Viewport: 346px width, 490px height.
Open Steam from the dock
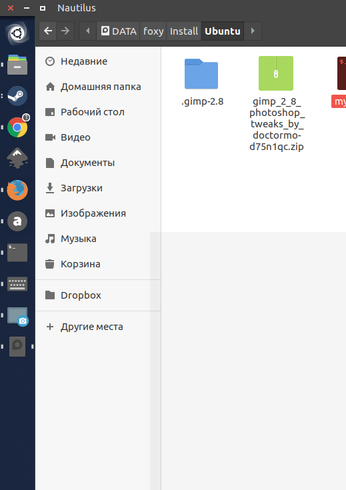17,95
